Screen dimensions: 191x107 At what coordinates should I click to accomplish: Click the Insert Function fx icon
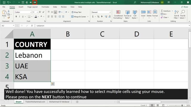(x=32, y=26)
